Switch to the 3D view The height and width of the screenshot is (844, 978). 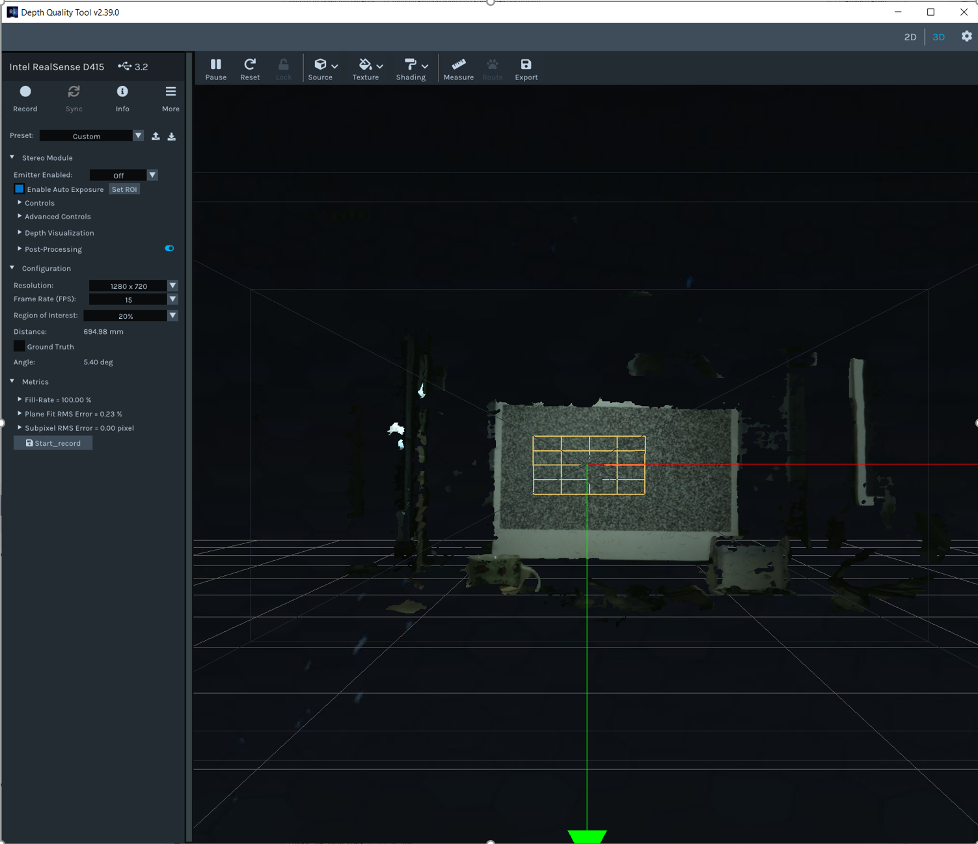point(938,37)
